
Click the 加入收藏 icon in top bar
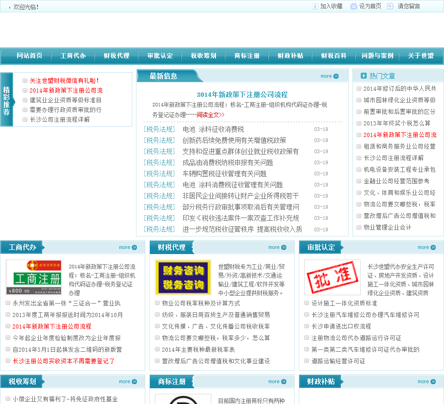[x=315, y=6]
